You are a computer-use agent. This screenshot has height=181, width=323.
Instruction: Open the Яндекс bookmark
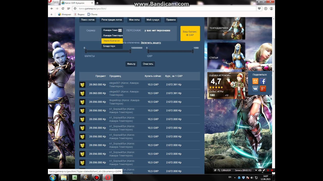(79, 14)
